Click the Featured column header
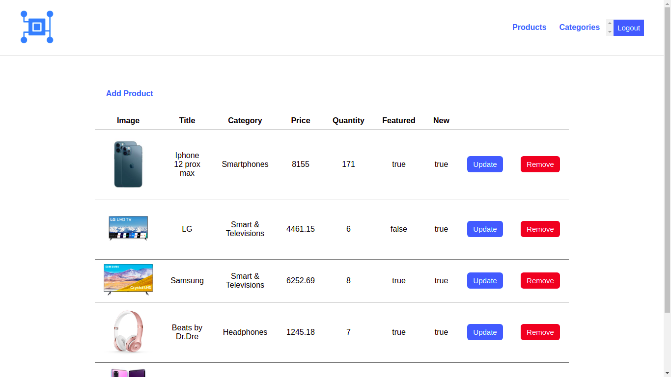671x377 pixels. coord(399,121)
